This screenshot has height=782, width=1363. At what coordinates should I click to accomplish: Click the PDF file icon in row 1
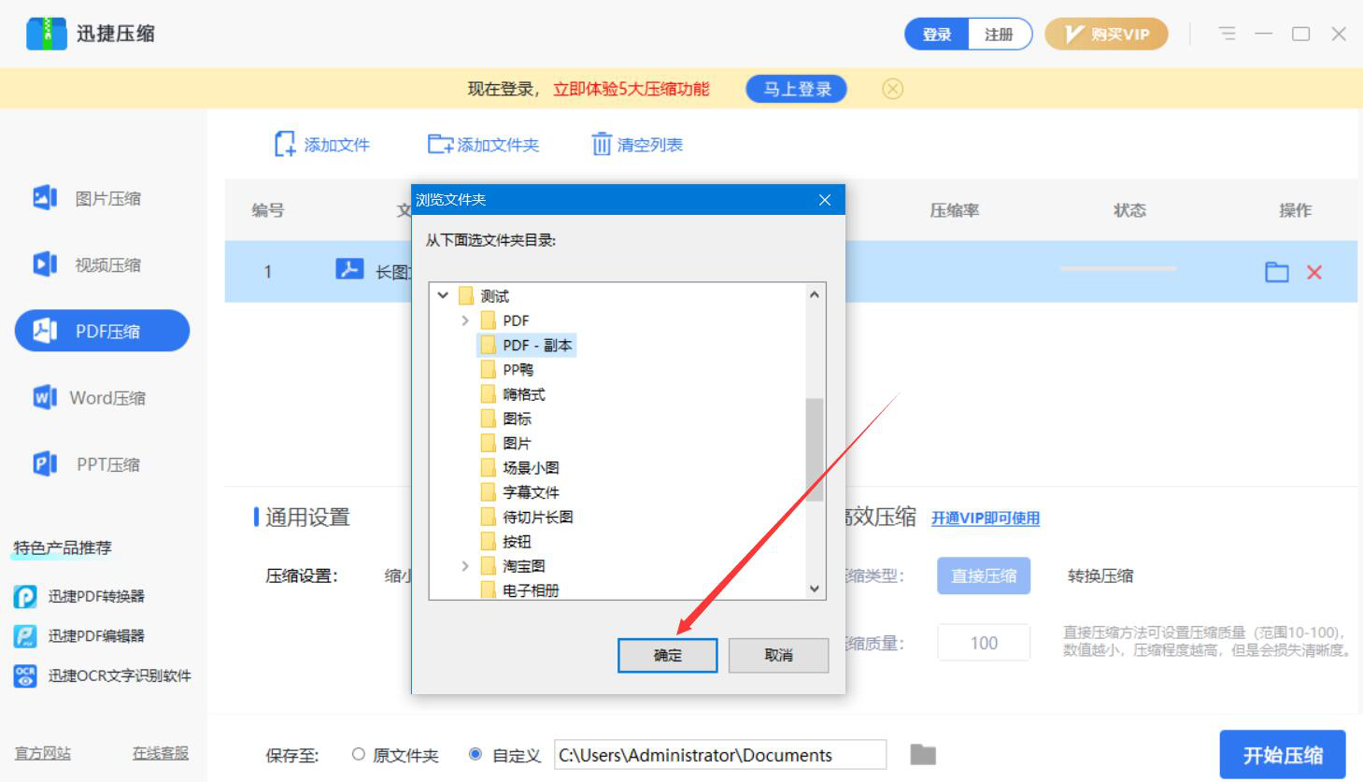tap(349, 270)
